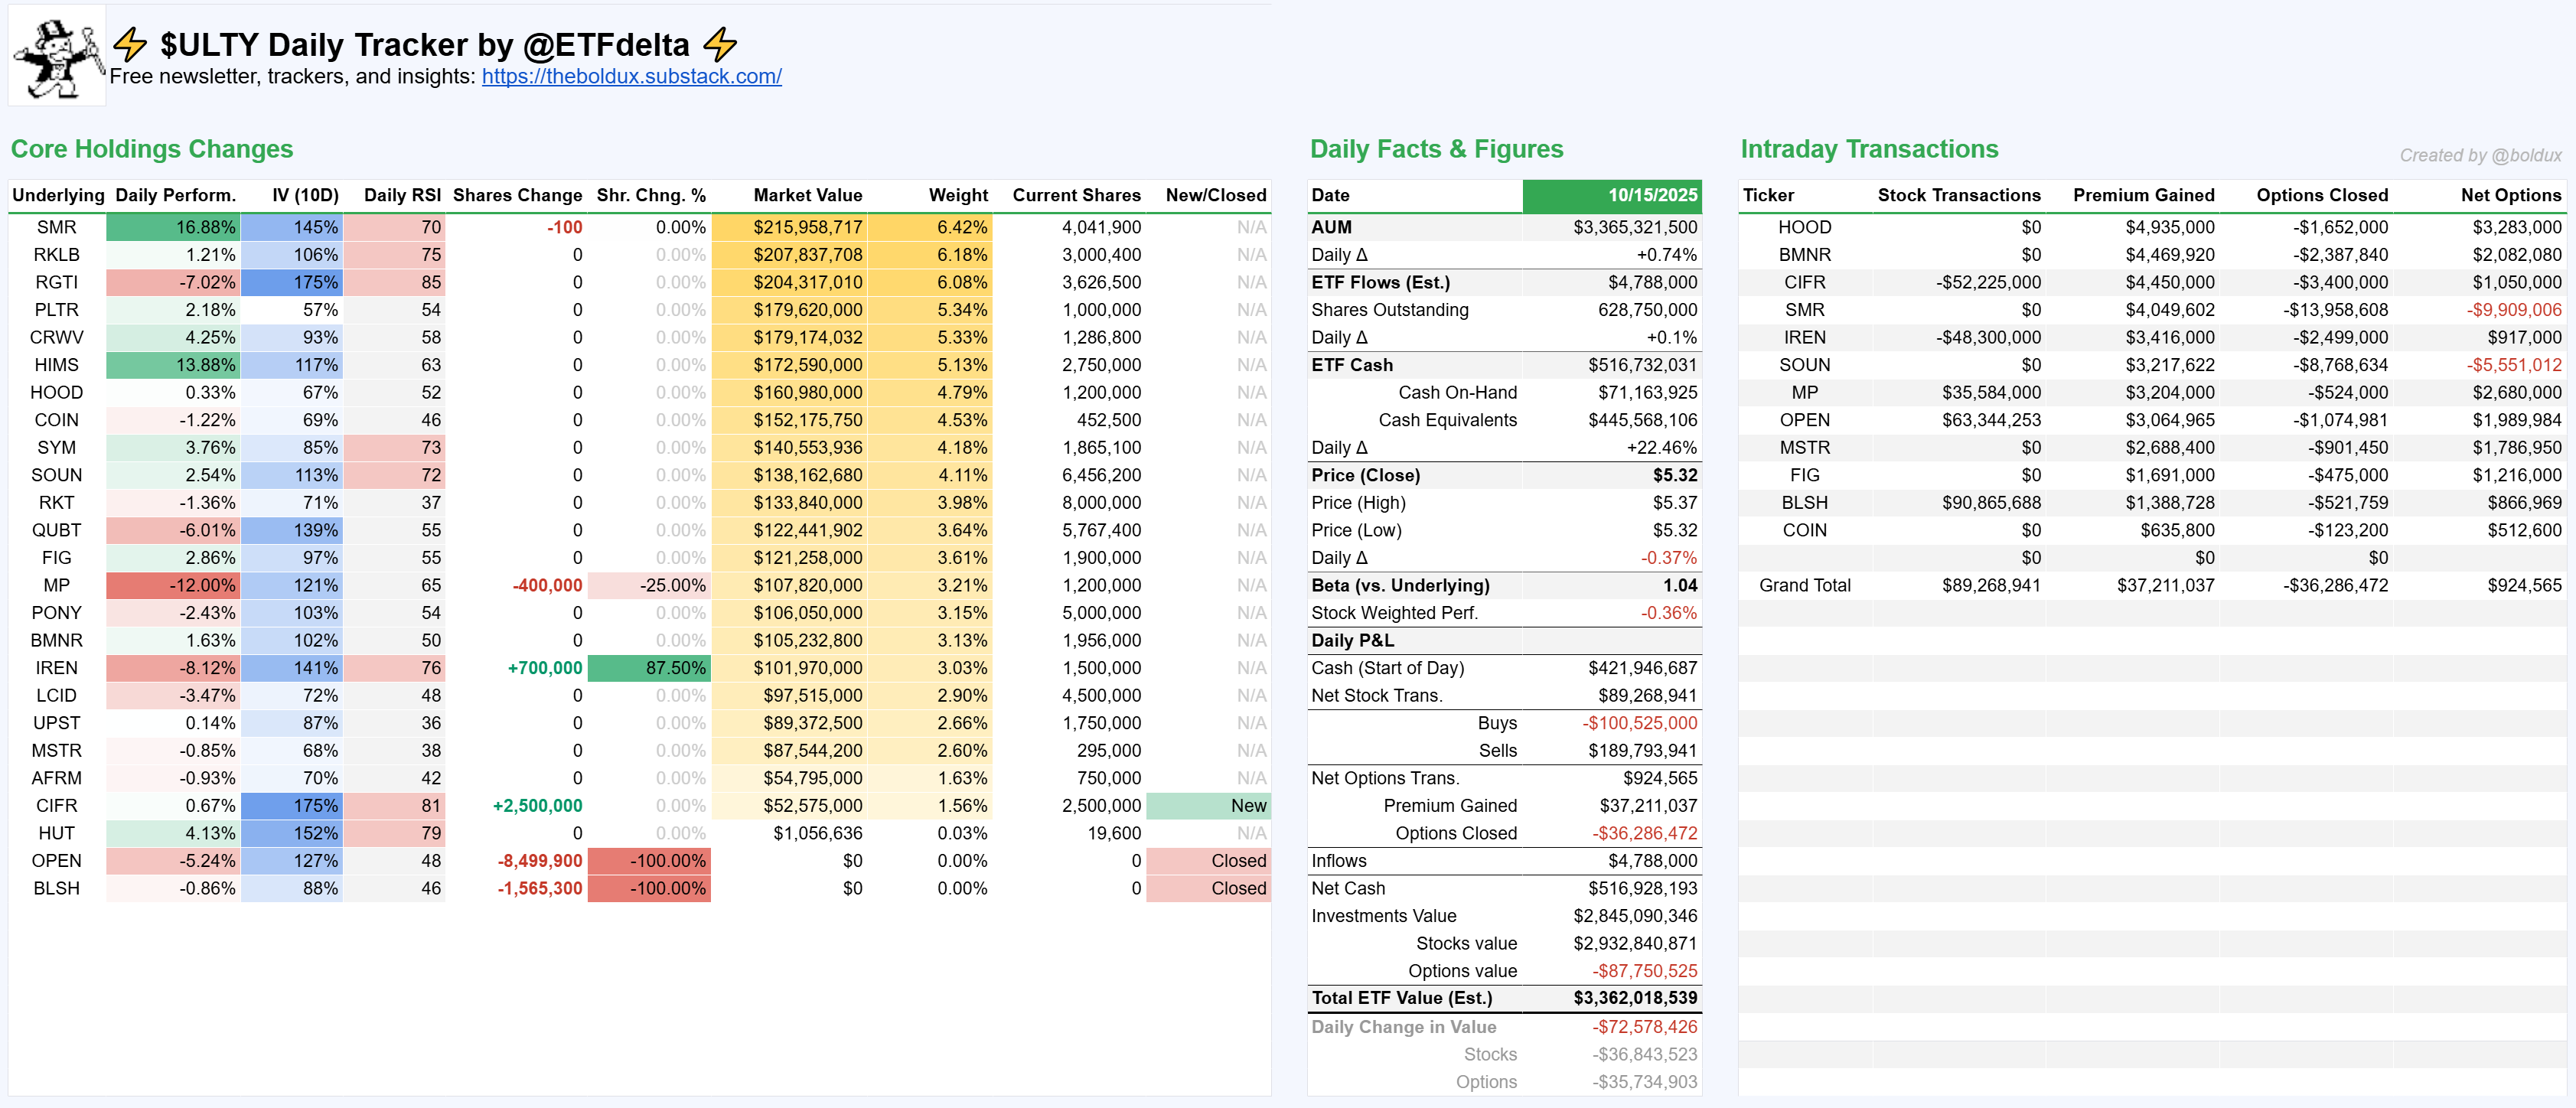Click the Intraday Transactions heading
This screenshot has height=1108, width=2576.
[x=1868, y=149]
